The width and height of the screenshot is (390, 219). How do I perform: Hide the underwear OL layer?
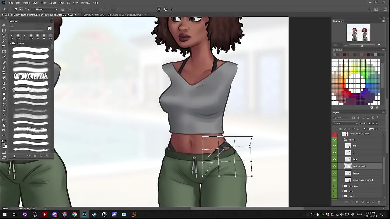(335, 166)
